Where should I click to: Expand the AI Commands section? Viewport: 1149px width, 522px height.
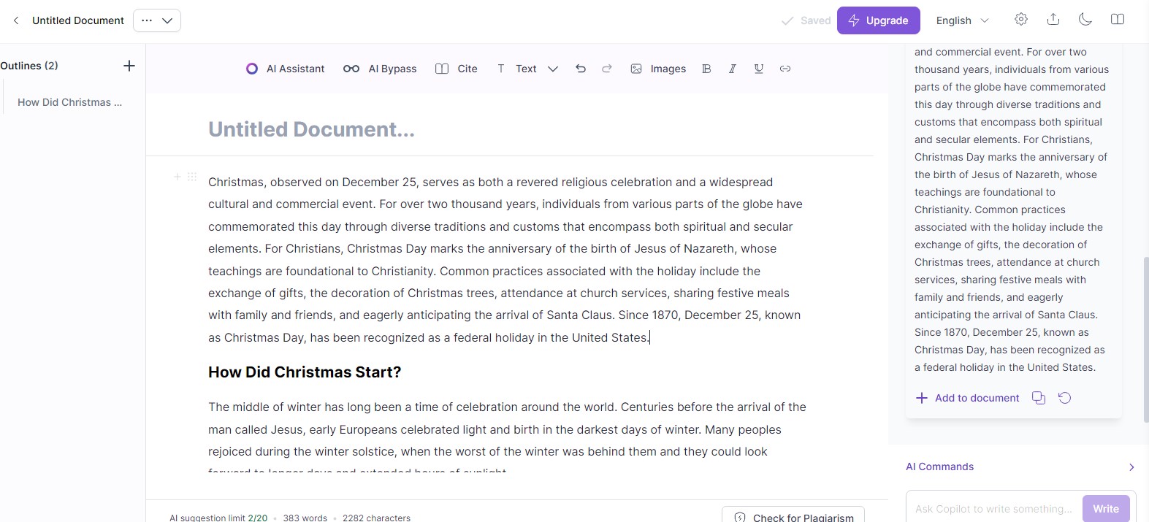click(1020, 467)
